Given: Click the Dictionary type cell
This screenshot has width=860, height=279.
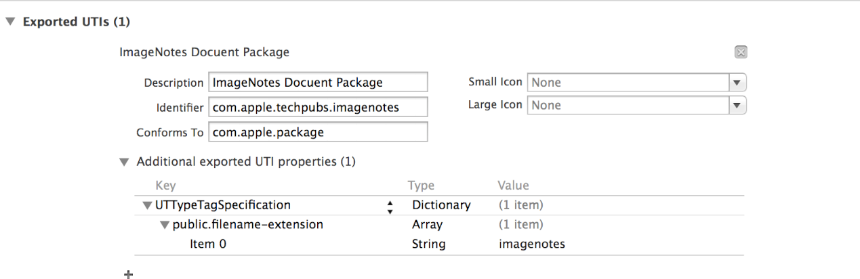Looking at the screenshot, I should pyautogui.click(x=441, y=205).
